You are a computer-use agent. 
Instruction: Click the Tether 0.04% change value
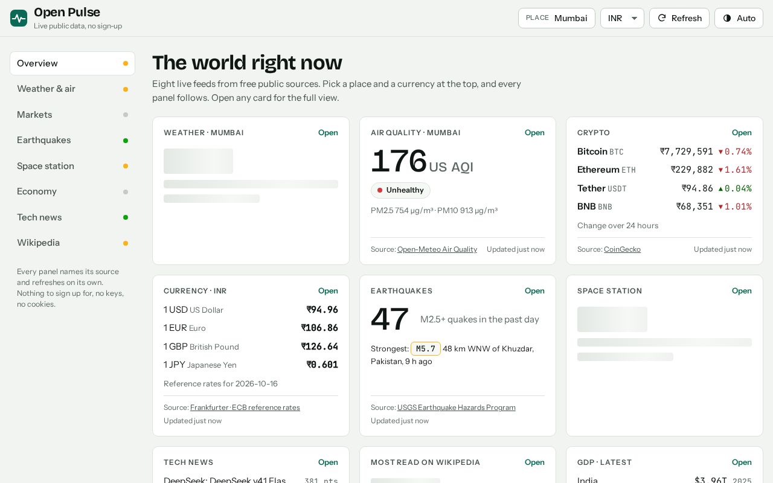(735, 188)
